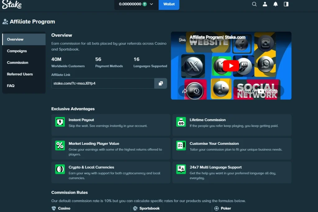Click the Instant Payout icon
This screenshot has height=212, width=318.
[60, 122]
